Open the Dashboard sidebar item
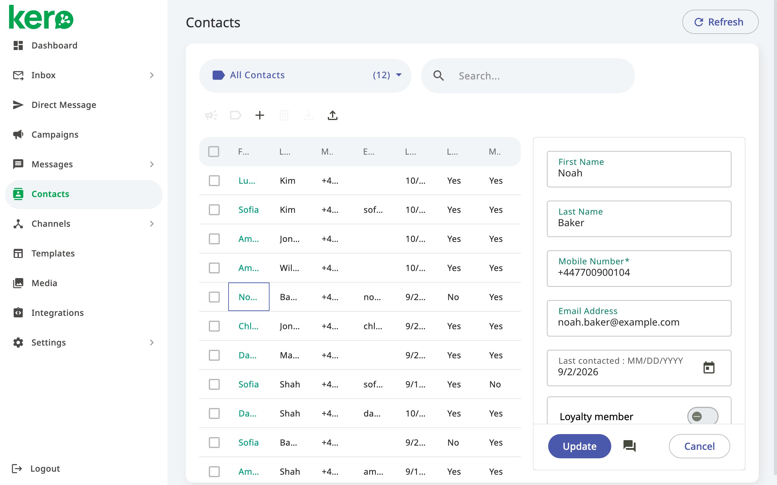 [x=83, y=45]
